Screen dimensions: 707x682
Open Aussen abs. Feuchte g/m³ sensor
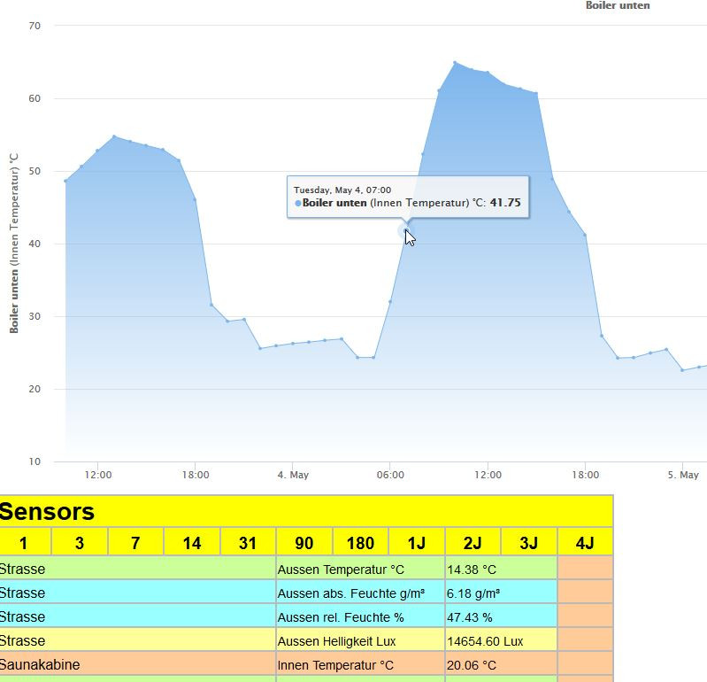[307, 593]
